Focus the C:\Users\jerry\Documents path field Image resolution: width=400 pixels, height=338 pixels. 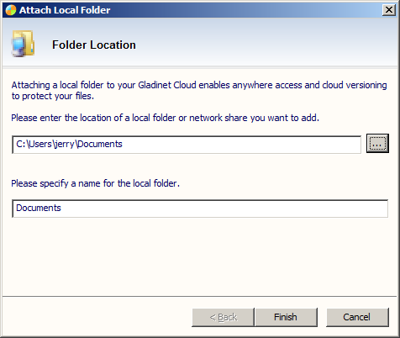point(187,145)
